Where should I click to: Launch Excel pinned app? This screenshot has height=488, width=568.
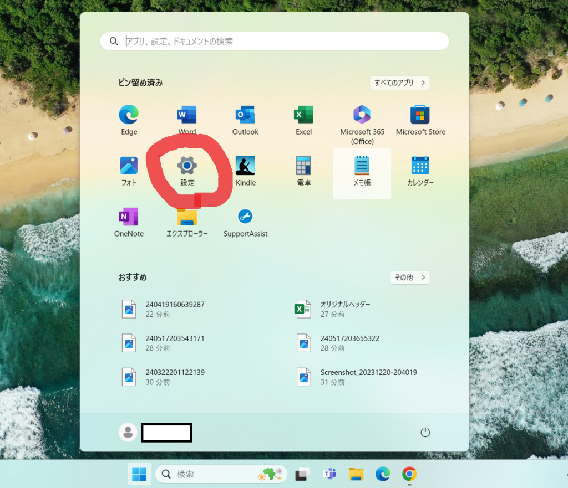(x=303, y=120)
